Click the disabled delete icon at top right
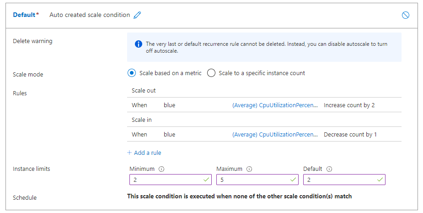Screen dimensions: 423x213 (x=405, y=15)
